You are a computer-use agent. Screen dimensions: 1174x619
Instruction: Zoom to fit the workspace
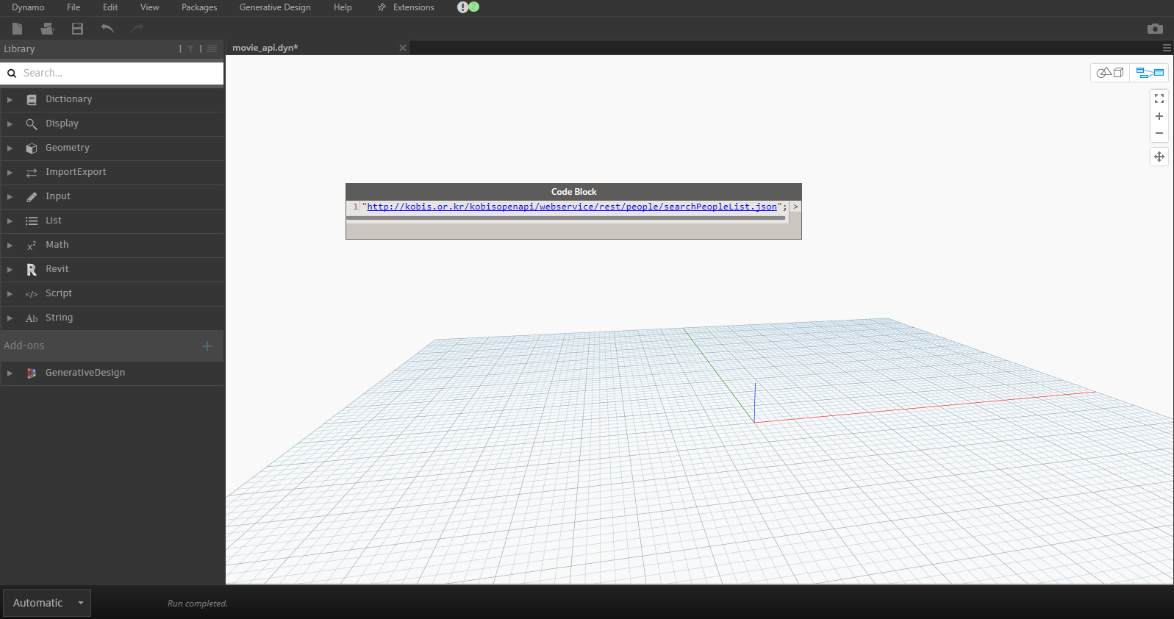pyautogui.click(x=1159, y=99)
